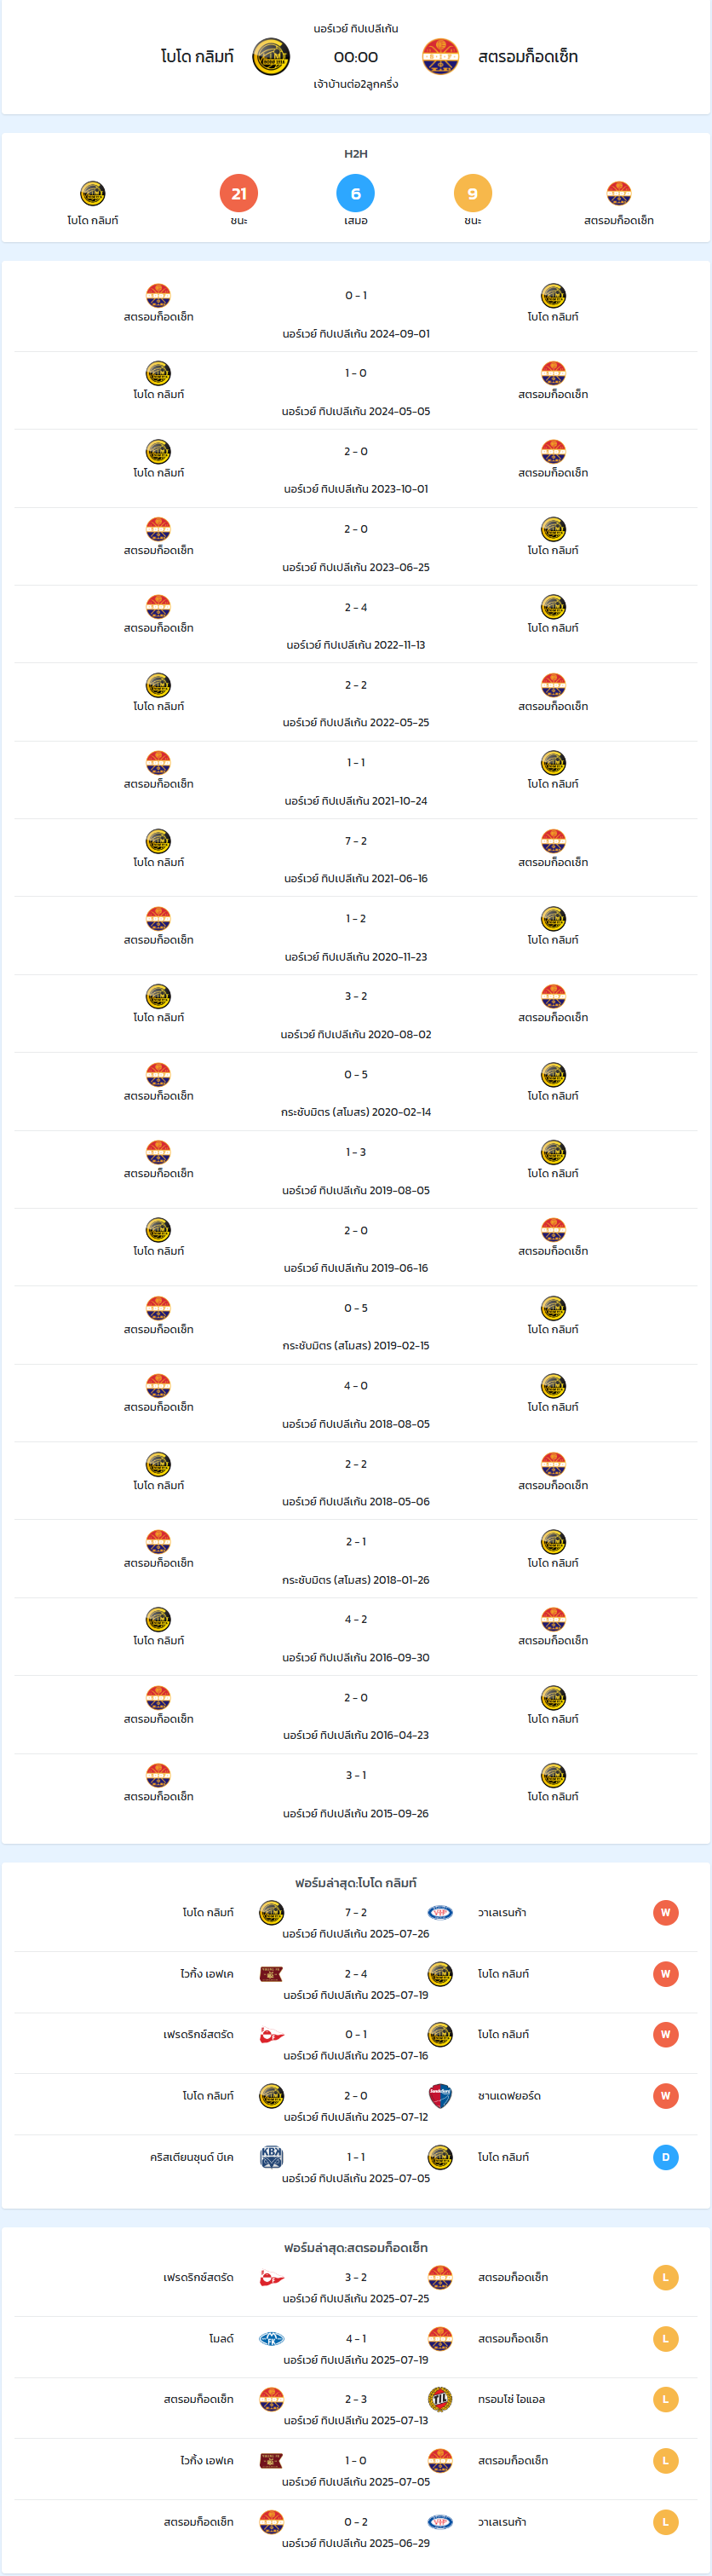The height and width of the screenshot is (2576, 712).
Task: Click the Viking FK logo in the 2-4 match row
Action: (272, 1973)
